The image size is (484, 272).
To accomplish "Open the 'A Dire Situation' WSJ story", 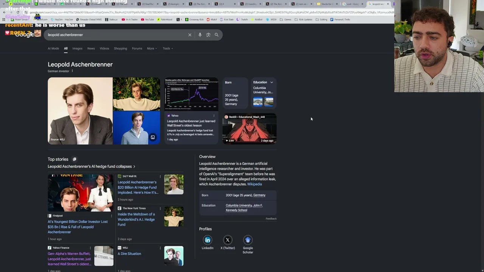I will click(129, 254).
